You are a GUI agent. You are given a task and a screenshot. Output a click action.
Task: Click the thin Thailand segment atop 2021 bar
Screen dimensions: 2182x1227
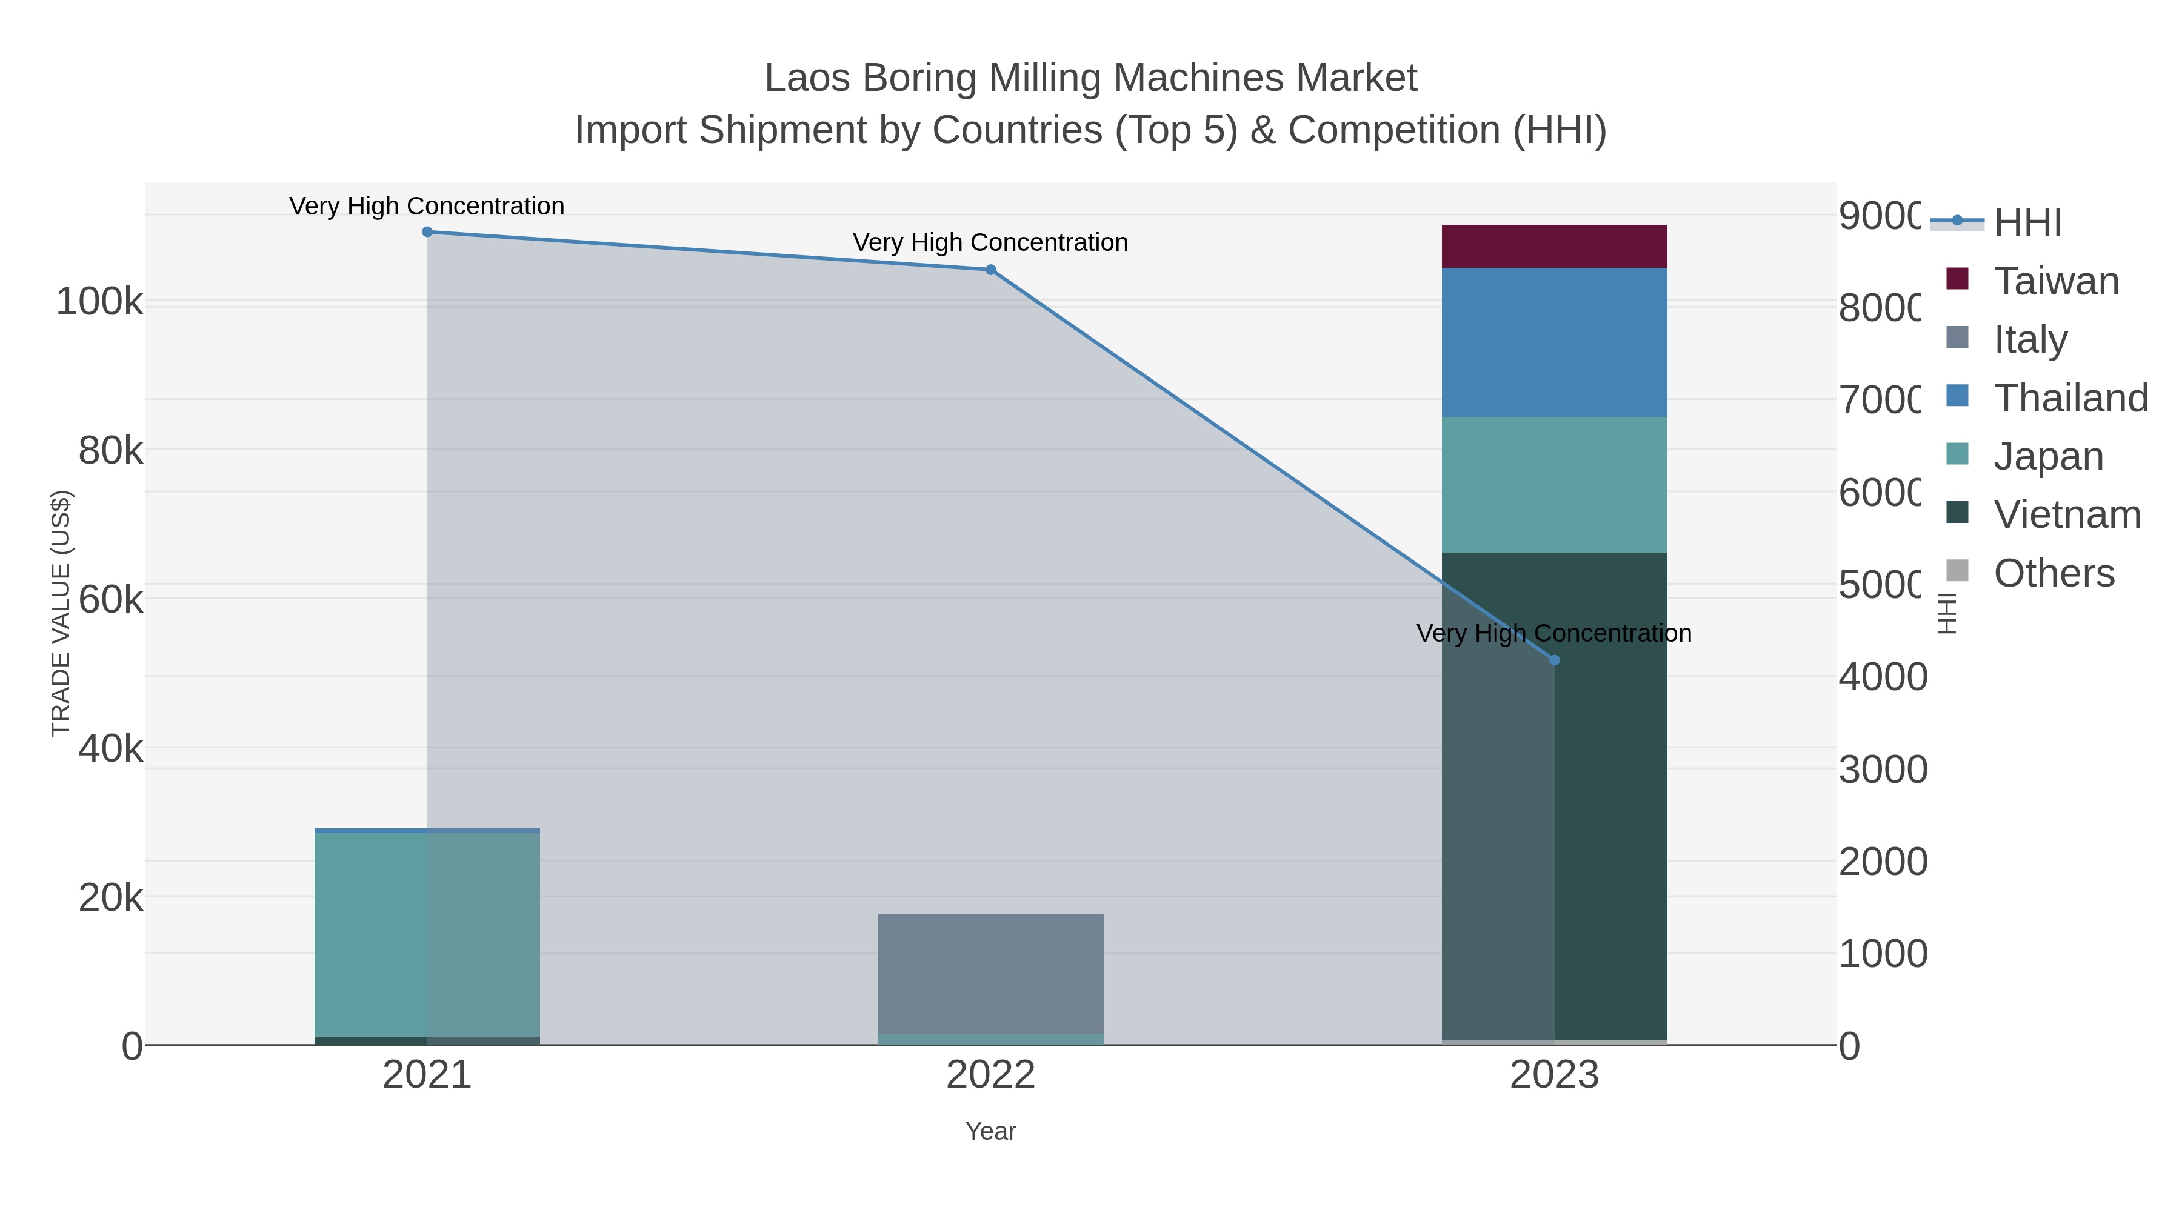[x=427, y=831]
